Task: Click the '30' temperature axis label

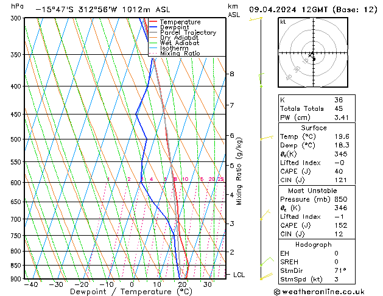Action: [207, 285]
